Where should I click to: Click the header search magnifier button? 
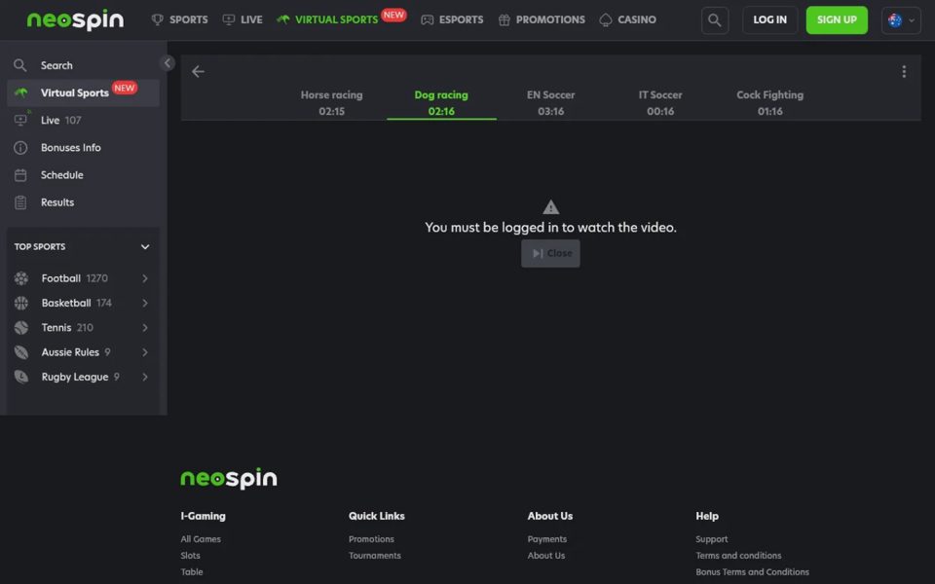[x=714, y=20]
